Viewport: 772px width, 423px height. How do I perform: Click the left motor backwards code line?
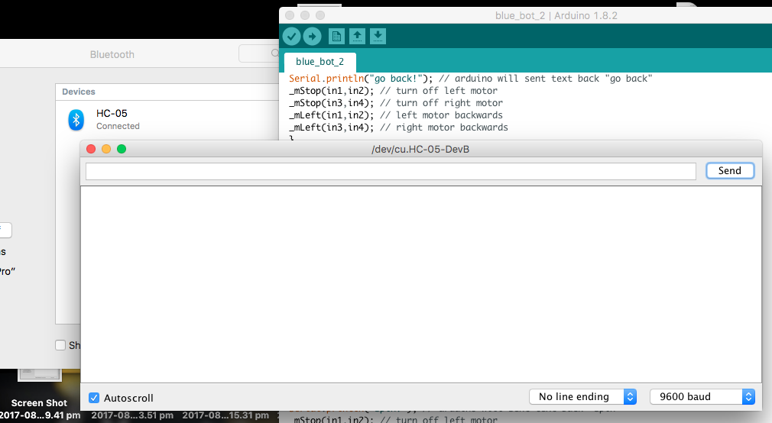[x=396, y=115]
